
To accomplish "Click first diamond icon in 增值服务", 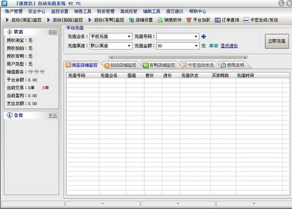I will (31, 72).
